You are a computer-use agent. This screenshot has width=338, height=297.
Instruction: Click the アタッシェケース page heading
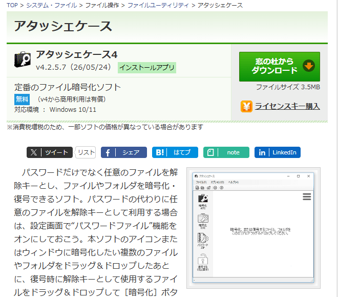click(x=63, y=26)
